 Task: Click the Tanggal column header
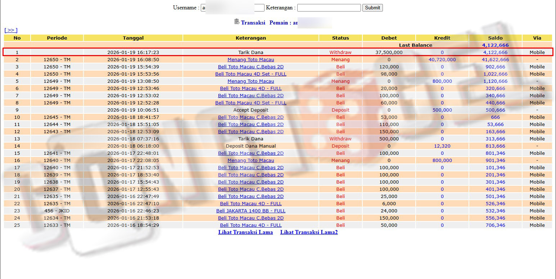pyautogui.click(x=133, y=38)
